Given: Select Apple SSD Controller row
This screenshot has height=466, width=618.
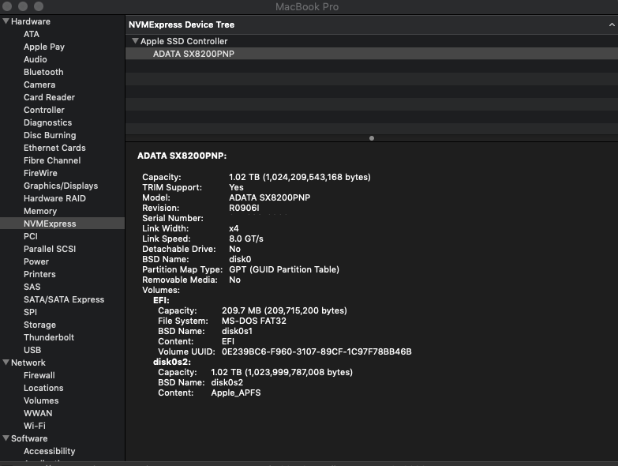Looking at the screenshot, I should coord(371,41).
